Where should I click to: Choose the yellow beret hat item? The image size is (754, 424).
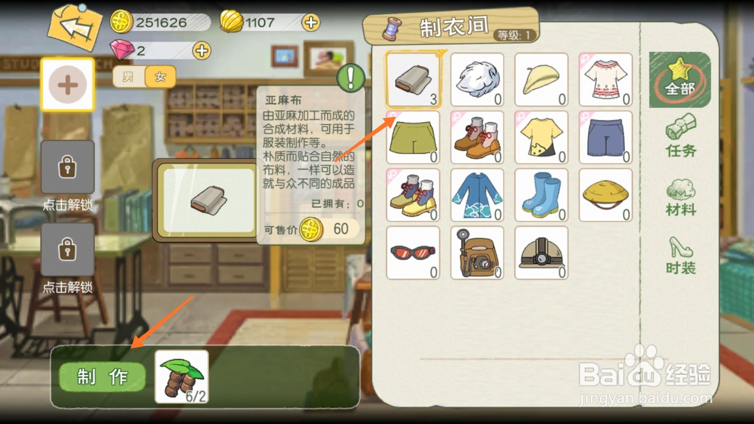click(x=541, y=80)
